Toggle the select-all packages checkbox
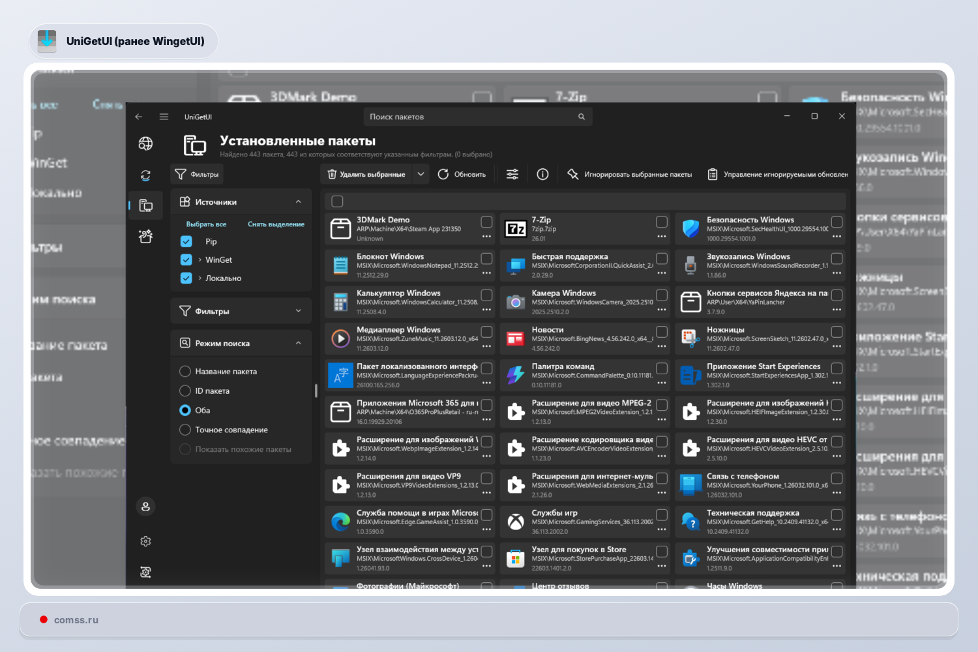Screen dimensions: 978x652 click(337, 201)
